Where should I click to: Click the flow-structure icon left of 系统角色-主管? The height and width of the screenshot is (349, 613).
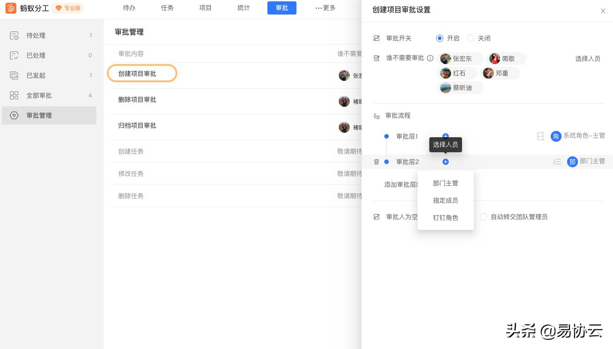[541, 136]
